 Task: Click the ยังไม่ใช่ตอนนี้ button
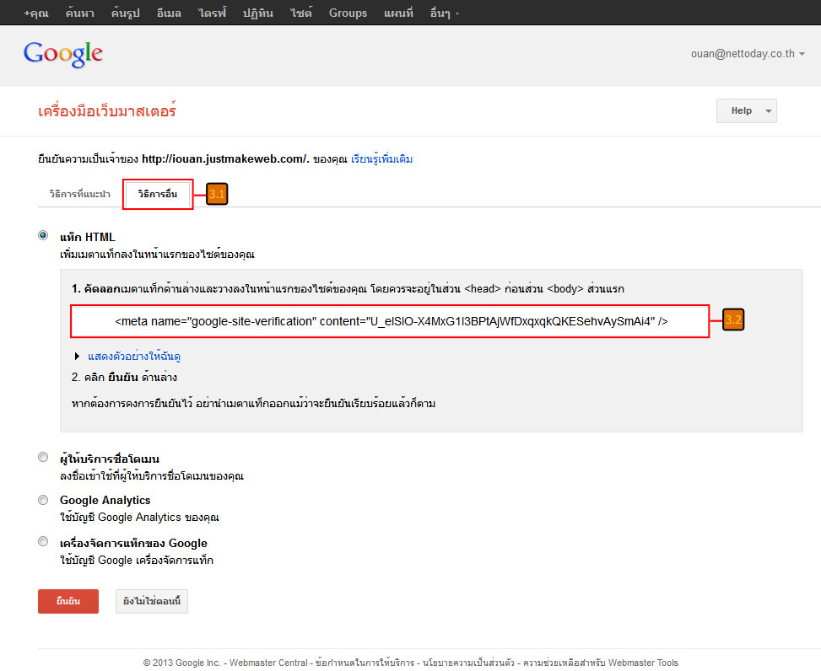coord(152,601)
